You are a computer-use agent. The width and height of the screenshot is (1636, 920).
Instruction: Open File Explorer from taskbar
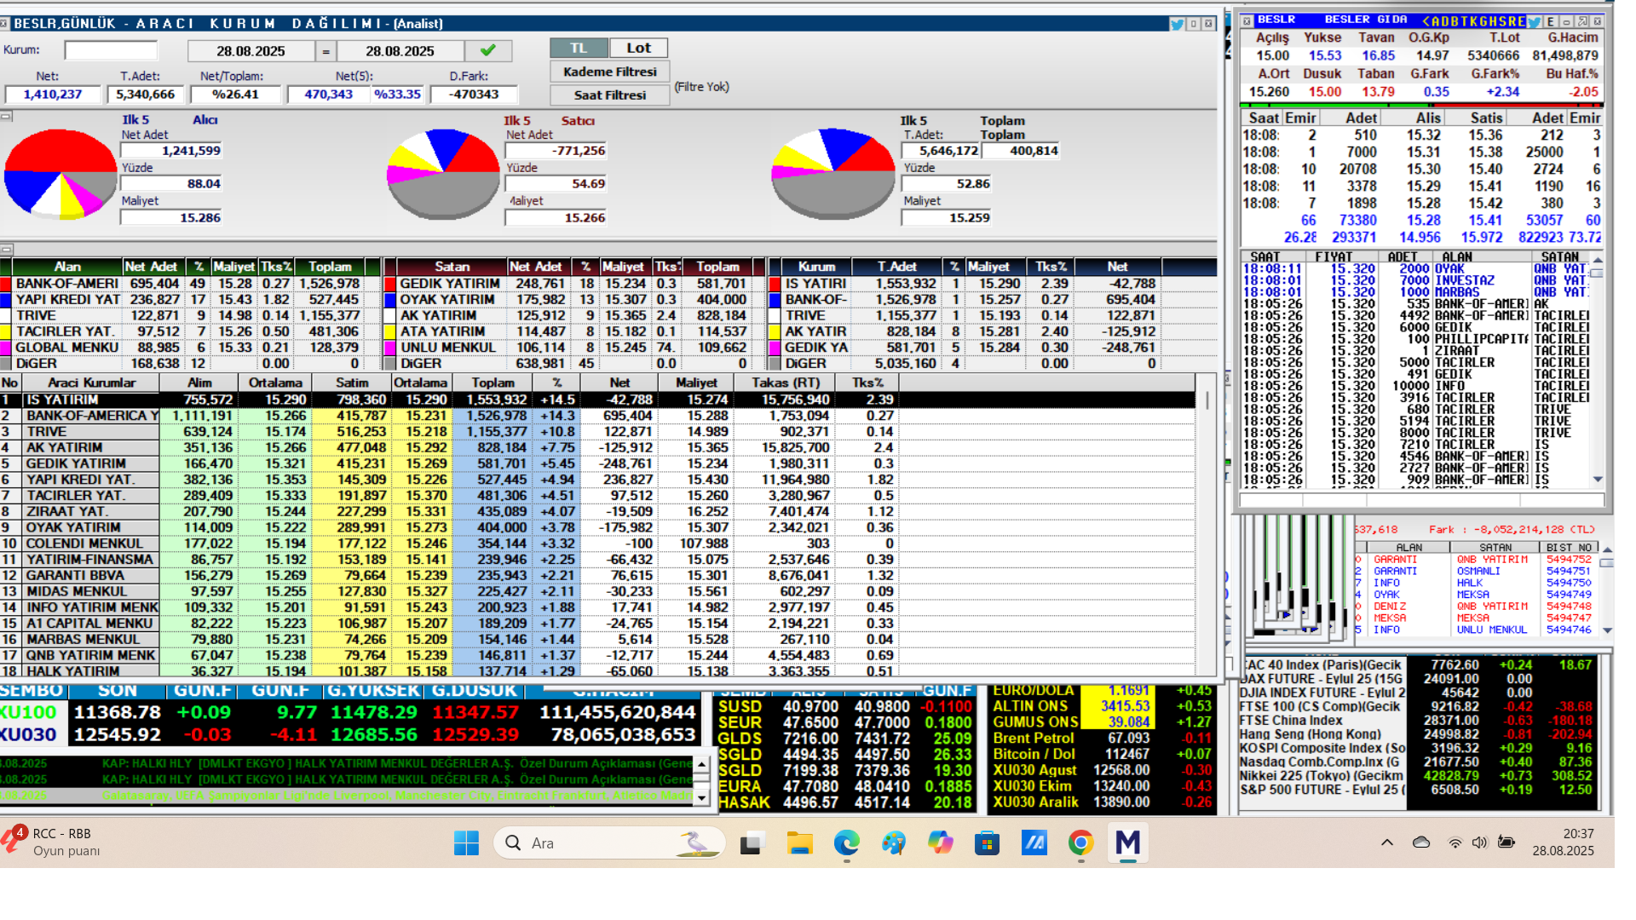(x=799, y=843)
